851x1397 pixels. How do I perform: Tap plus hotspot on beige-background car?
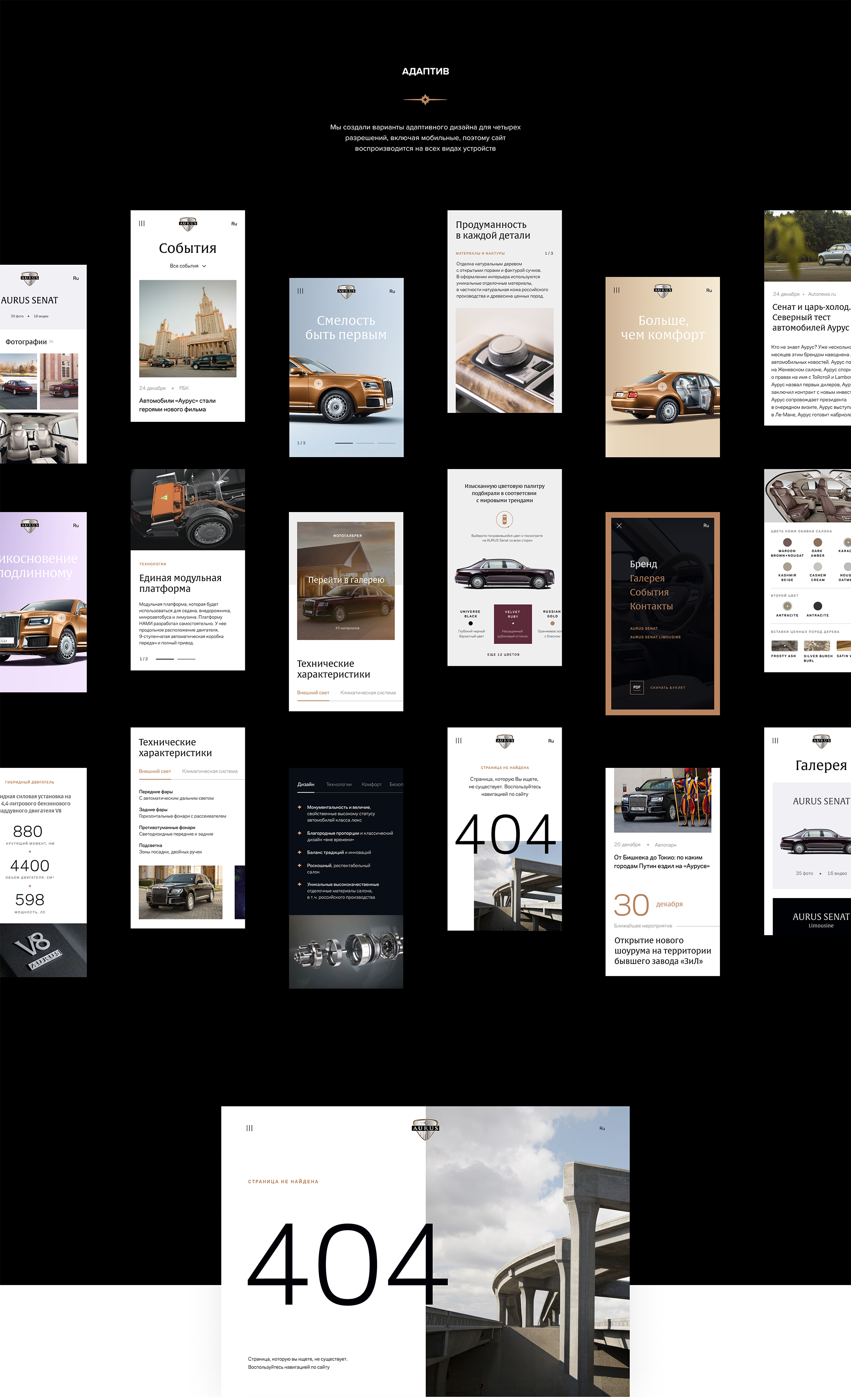(662, 386)
